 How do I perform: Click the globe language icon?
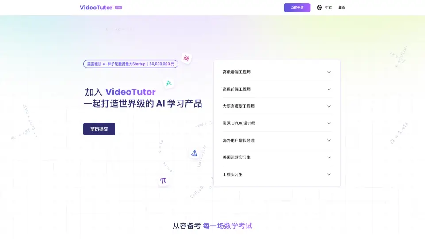pos(319,8)
